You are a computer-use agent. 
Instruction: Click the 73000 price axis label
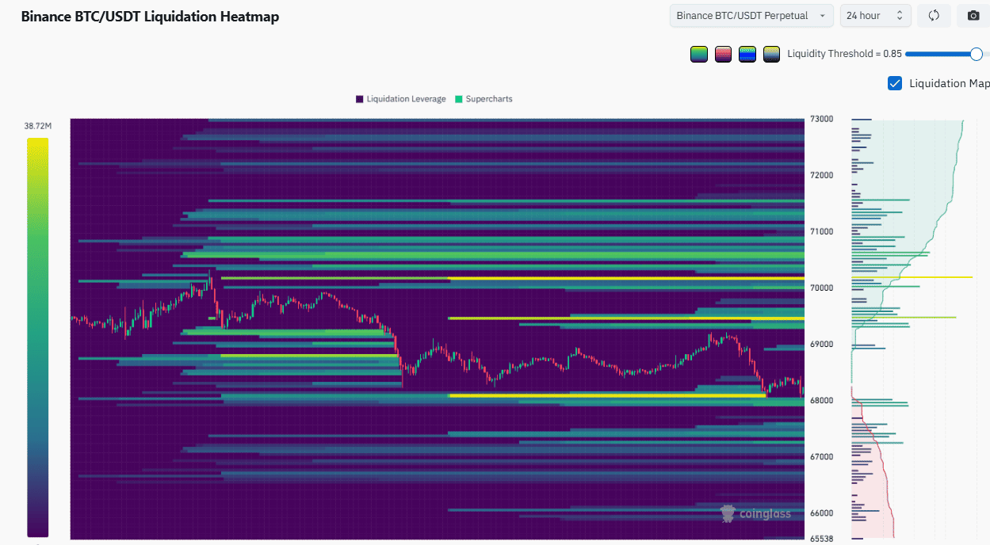(x=821, y=119)
